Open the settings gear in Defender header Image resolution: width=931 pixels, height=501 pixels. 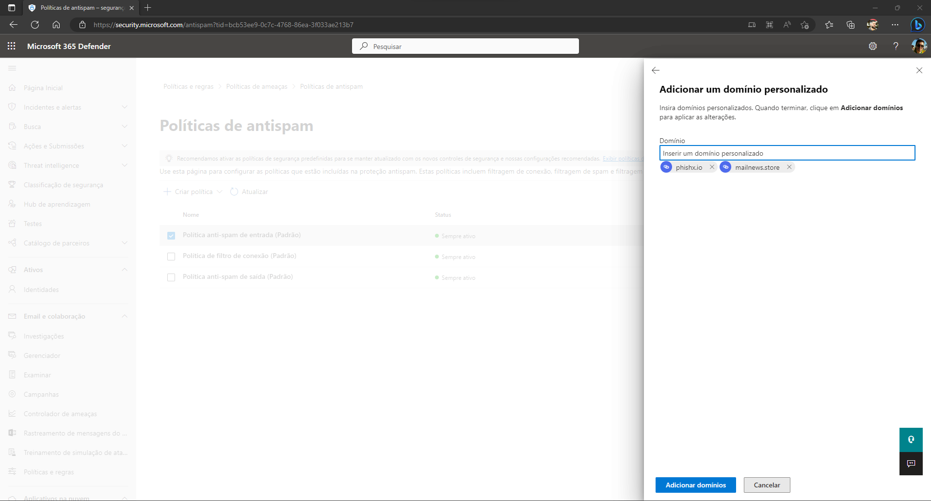tap(873, 46)
